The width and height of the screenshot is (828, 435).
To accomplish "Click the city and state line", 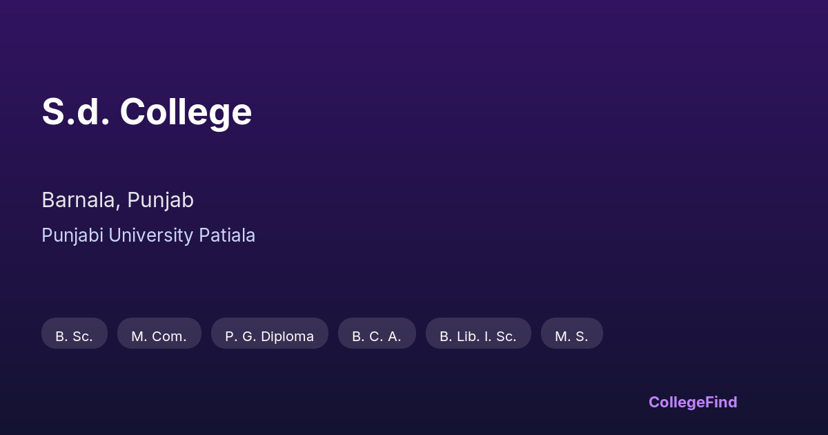I will pos(117,200).
